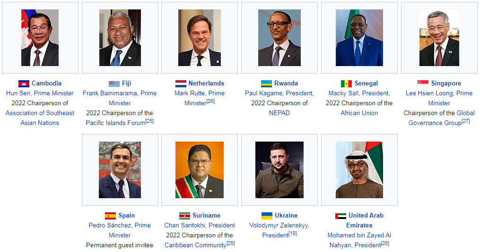Screen dimensions: 480x252
Task: Open the African Union link
Action: (x=359, y=113)
